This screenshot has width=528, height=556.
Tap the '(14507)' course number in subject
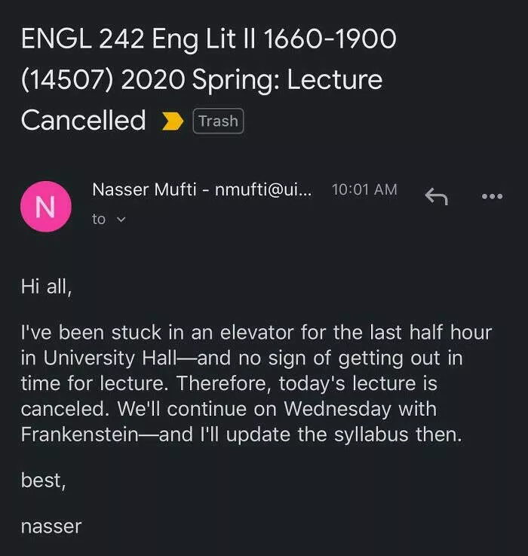click(66, 79)
